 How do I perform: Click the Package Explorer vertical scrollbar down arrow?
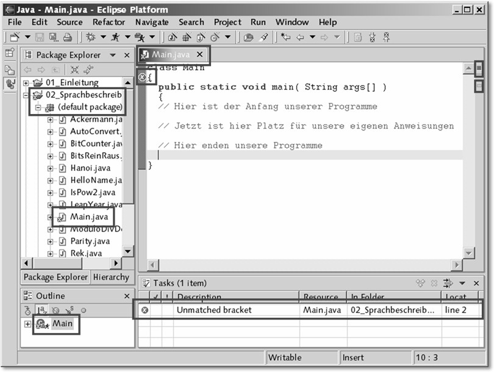pos(127,251)
